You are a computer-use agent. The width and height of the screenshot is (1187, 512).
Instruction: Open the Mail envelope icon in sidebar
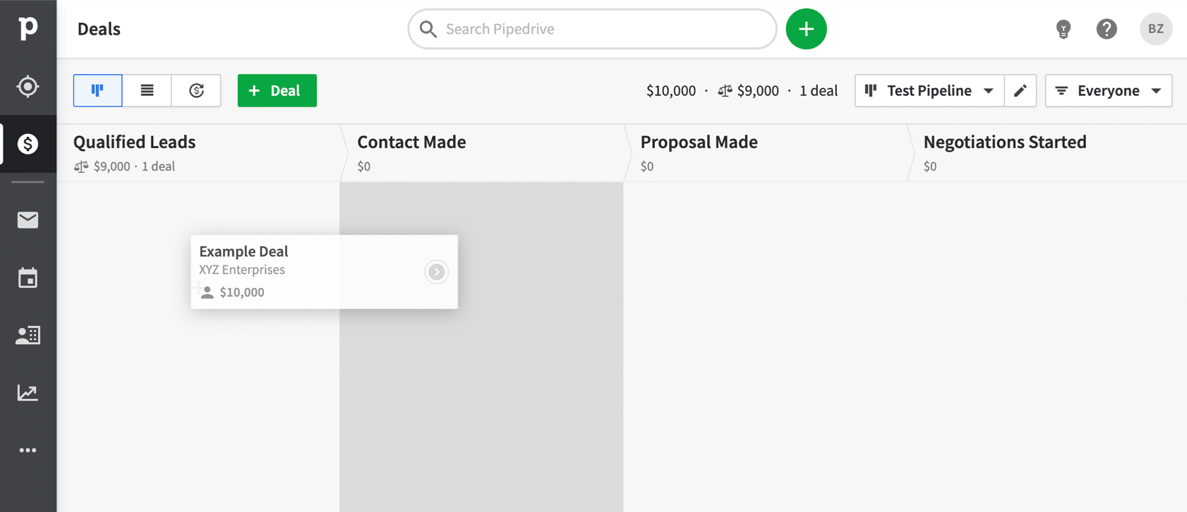pyautogui.click(x=28, y=220)
